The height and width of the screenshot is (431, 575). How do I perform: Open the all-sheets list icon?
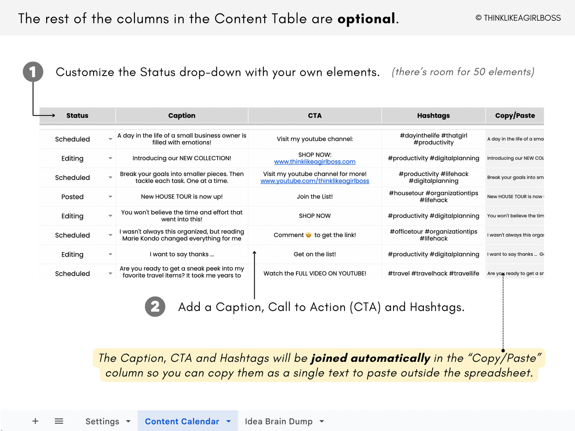(x=59, y=421)
